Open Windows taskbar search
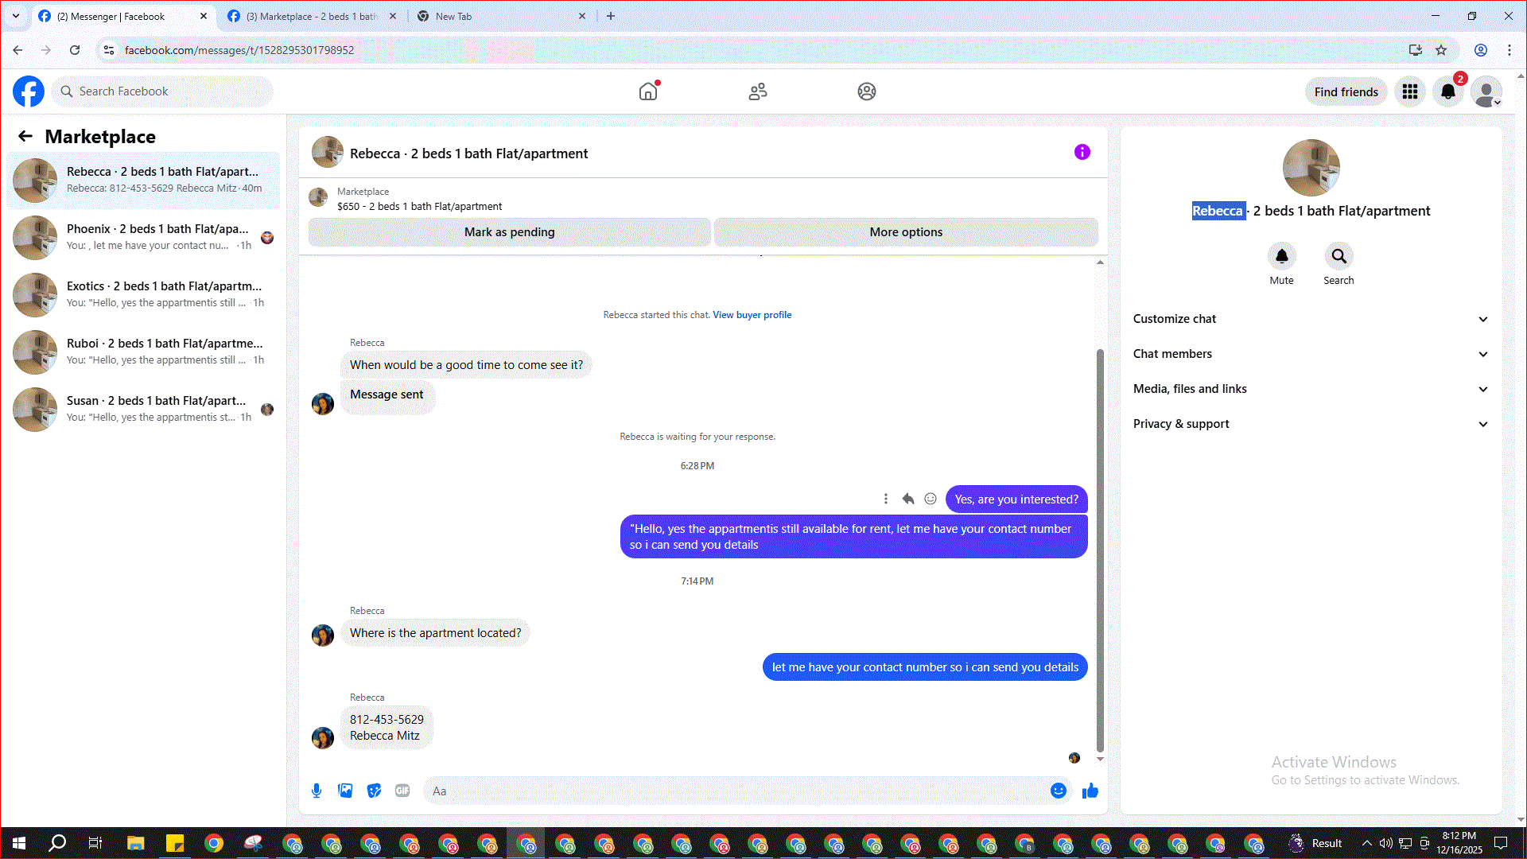The height and width of the screenshot is (859, 1527). coord(57,843)
